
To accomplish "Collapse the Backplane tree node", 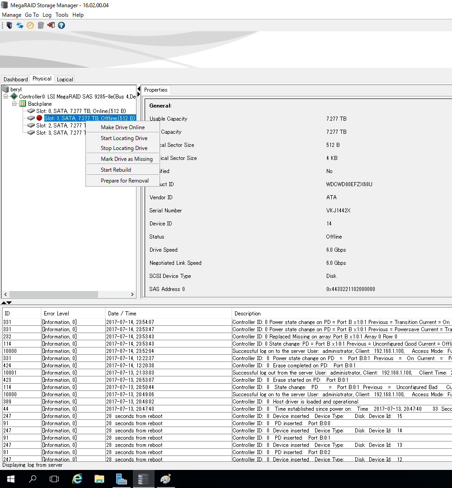I will (14, 103).
